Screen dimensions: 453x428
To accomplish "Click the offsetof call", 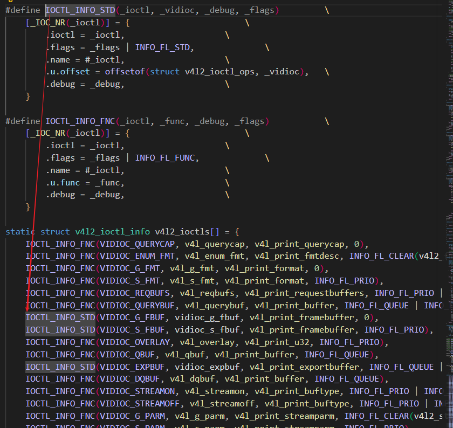I will 125,72.
